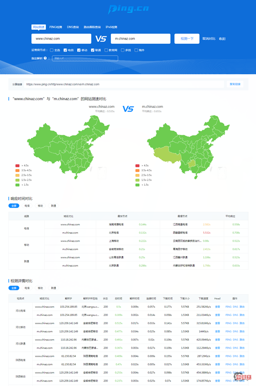Select 电信 filter under 检测详情对比
Viewport: 256px width, 386px height.
[27, 288]
